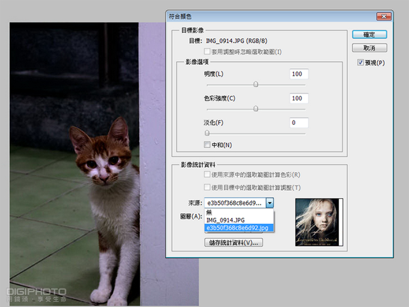
Task: Click the 淡化(F) value field
Action: tap(299, 123)
